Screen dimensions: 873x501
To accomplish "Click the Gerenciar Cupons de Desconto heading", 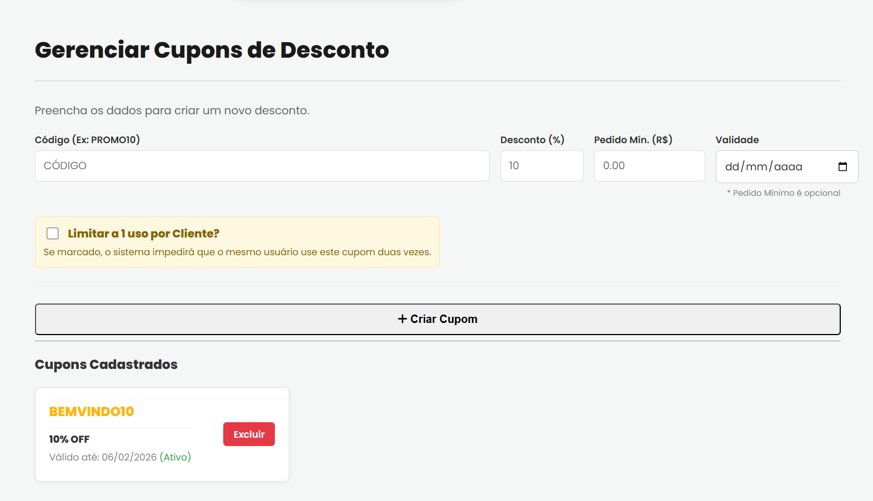I will [x=212, y=50].
